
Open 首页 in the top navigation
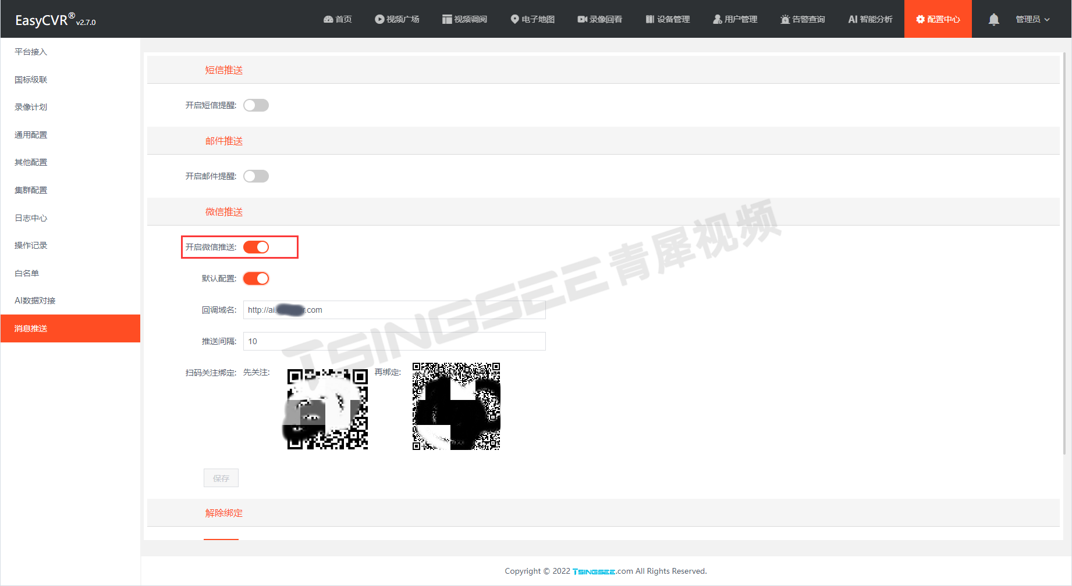tap(338, 19)
